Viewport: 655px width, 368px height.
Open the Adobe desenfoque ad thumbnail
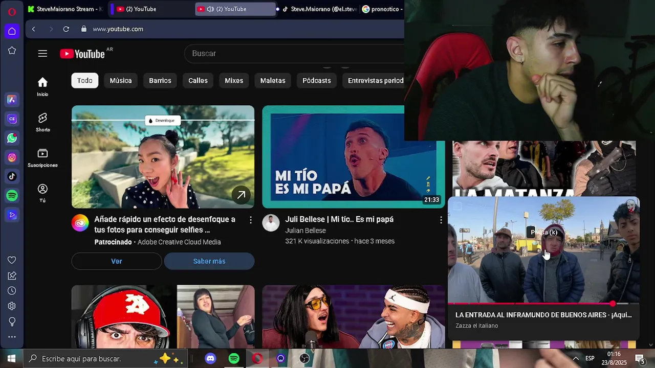tap(163, 157)
